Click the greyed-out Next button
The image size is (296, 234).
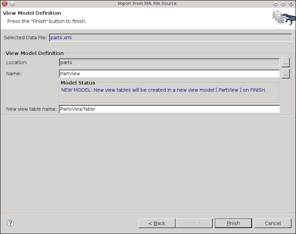pyautogui.click(x=194, y=223)
